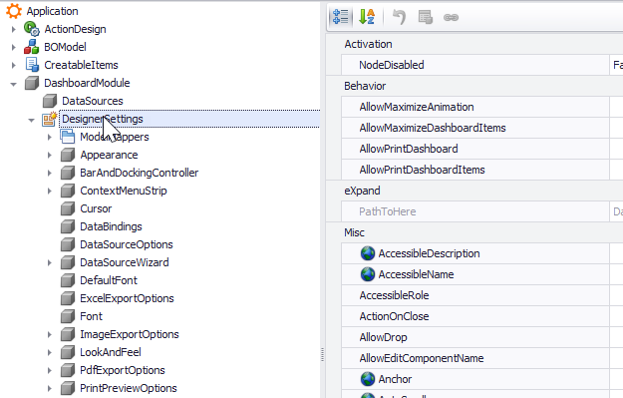Select the LookAndFeel tree item
Viewport: 623px width, 398px height.
click(x=111, y=352)
